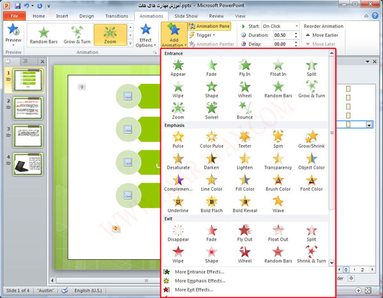Click the Preview animation button
The height and width of the screenshot is (298, 383).
[13, 35]
